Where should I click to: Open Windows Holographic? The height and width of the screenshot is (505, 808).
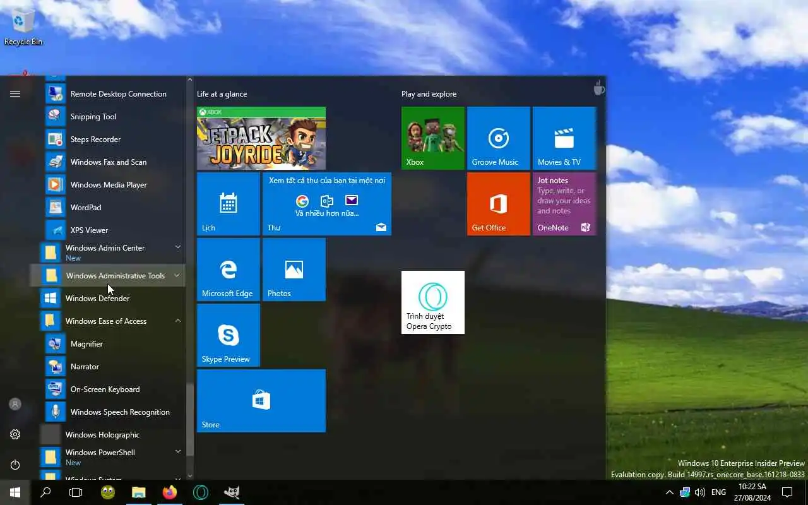(114, 434)
